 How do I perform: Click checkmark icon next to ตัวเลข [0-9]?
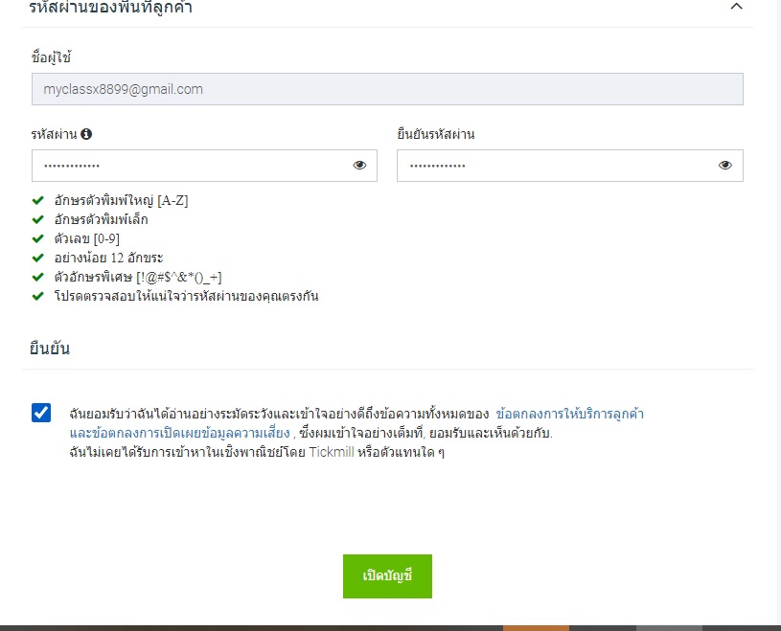pos(37,238)
